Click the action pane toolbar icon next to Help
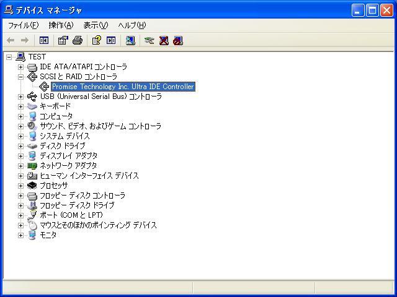Viewport: 397px width, 297px height. point(111,40)
